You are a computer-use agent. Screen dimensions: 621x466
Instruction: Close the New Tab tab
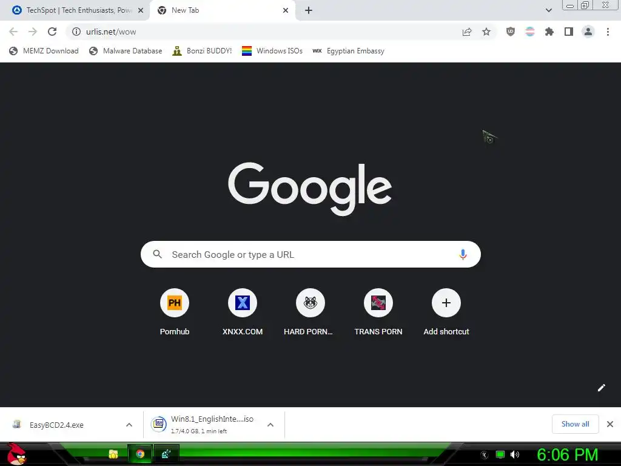(x=286, y=10)
